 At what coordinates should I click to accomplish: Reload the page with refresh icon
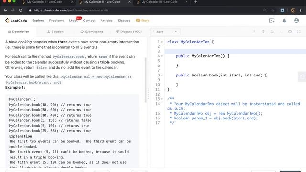[21, 11]
